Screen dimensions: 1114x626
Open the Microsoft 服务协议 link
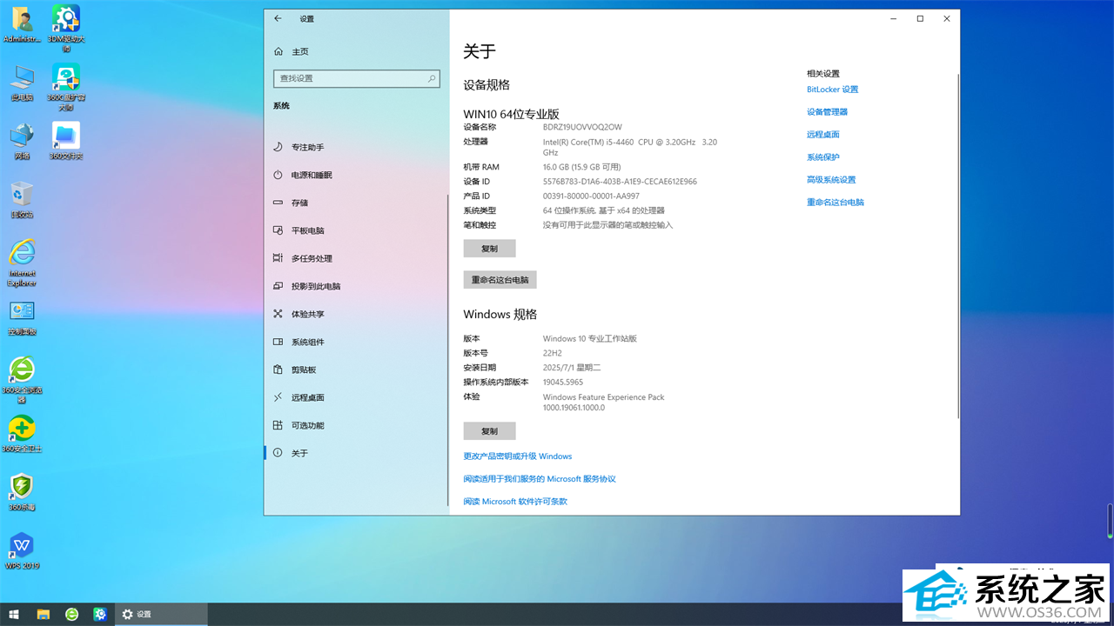[x=540, y=479]
